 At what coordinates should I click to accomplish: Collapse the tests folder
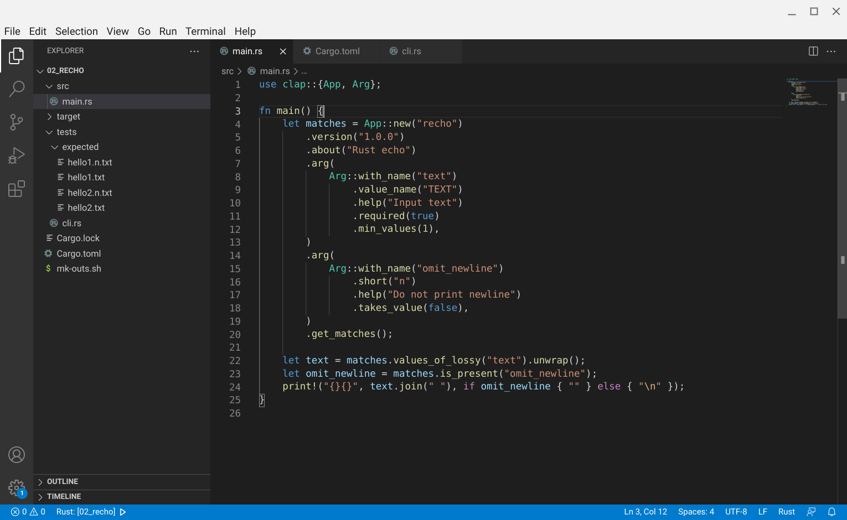(x=49, y=132)
